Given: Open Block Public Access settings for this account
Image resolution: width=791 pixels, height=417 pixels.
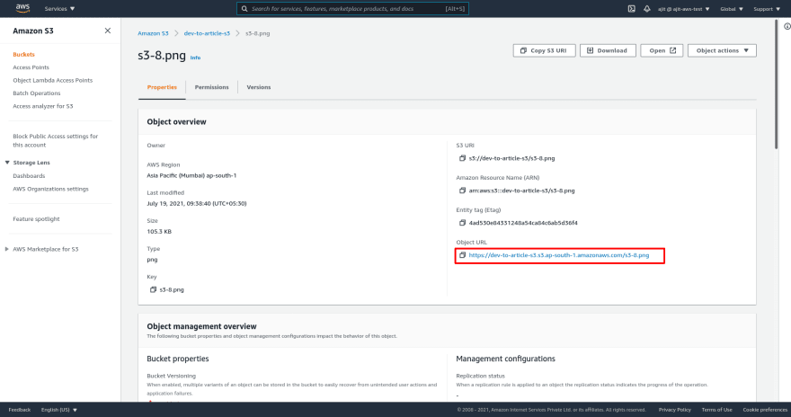Looking at the screenshot, I should (x=56, y=140).
